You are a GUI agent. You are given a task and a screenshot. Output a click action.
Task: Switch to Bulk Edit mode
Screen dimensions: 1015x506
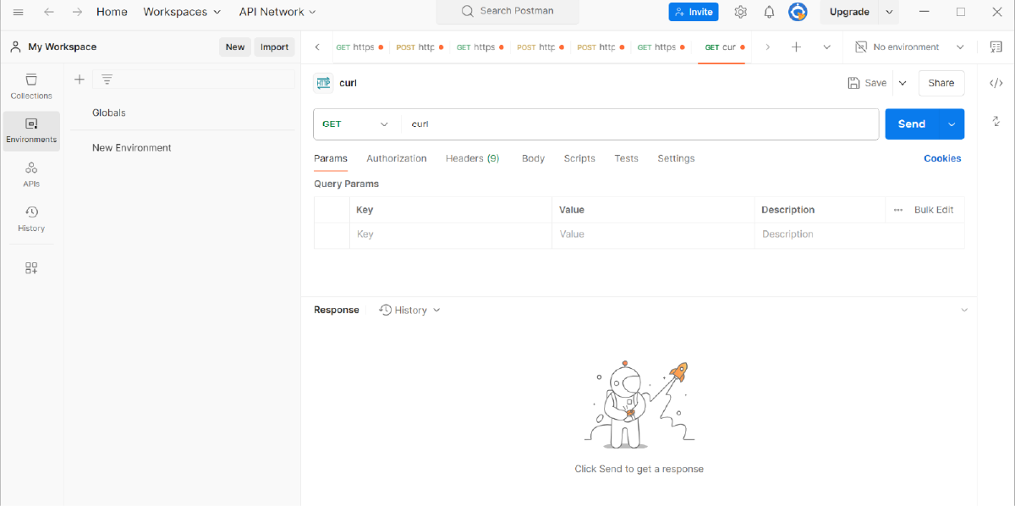[x=934, y=210]
